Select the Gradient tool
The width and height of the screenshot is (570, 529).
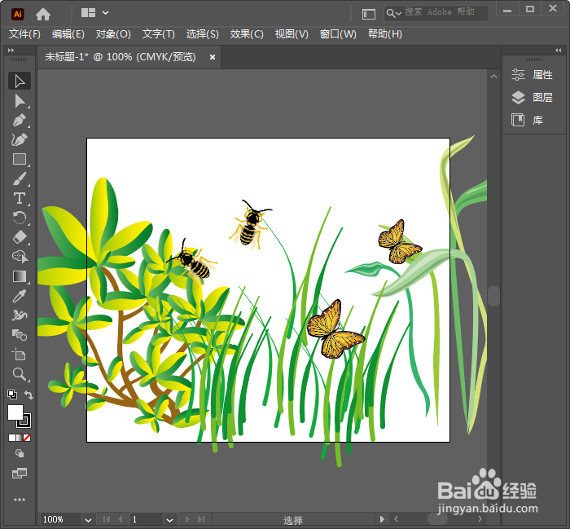click(20, 276)
